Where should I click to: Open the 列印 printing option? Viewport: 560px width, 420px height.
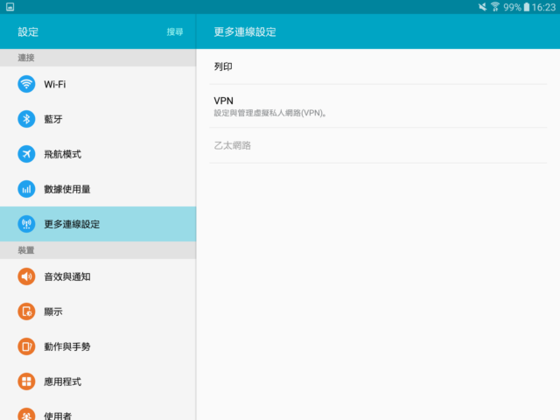click(x=378, y=66)
